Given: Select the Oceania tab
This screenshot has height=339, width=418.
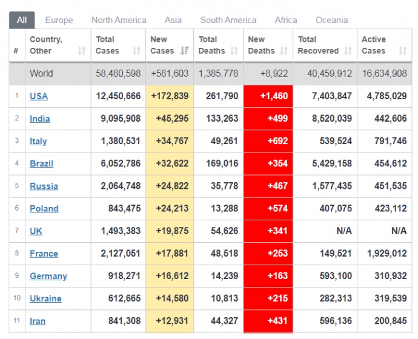Looking at the screenshot, I should point(331,20).
